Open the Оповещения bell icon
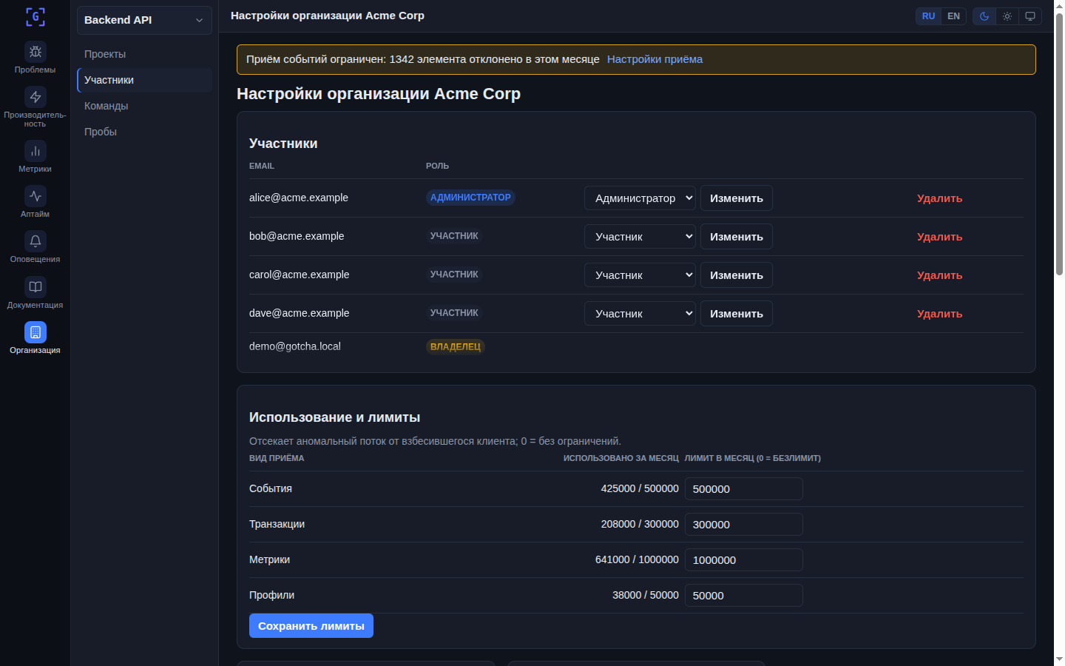This screenshot has height=666, width=1065. (35, 241)
